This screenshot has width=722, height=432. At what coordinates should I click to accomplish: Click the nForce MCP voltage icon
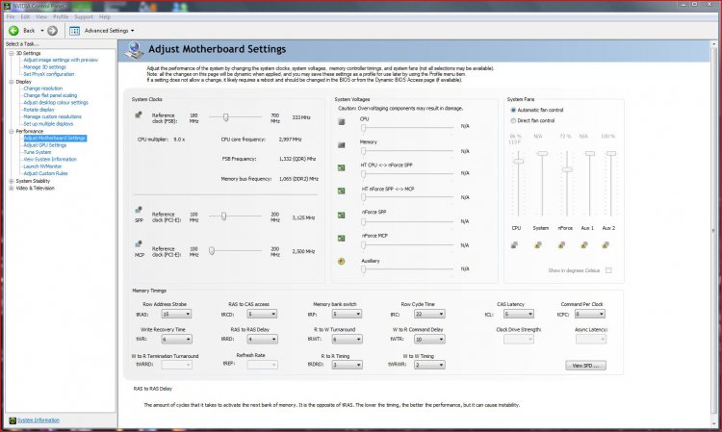(341, 239)
